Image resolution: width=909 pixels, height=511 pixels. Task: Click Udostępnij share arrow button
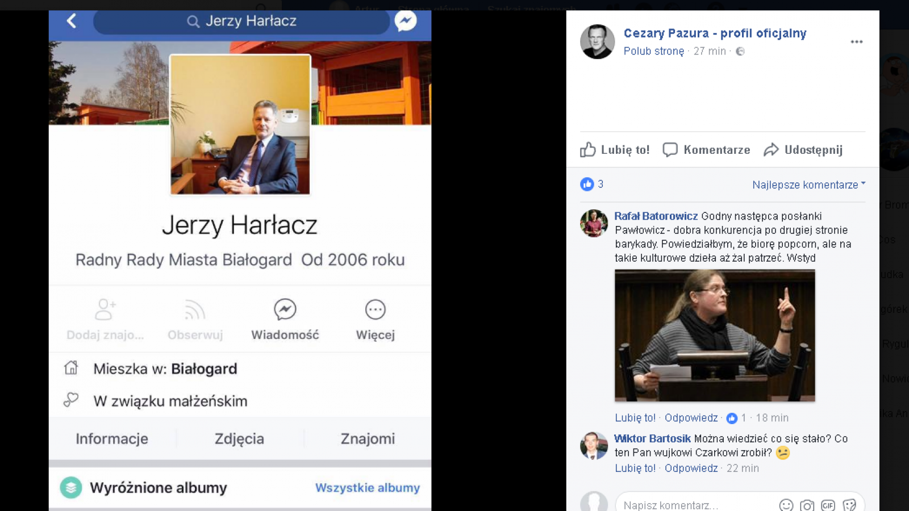[x=803, y=150]
